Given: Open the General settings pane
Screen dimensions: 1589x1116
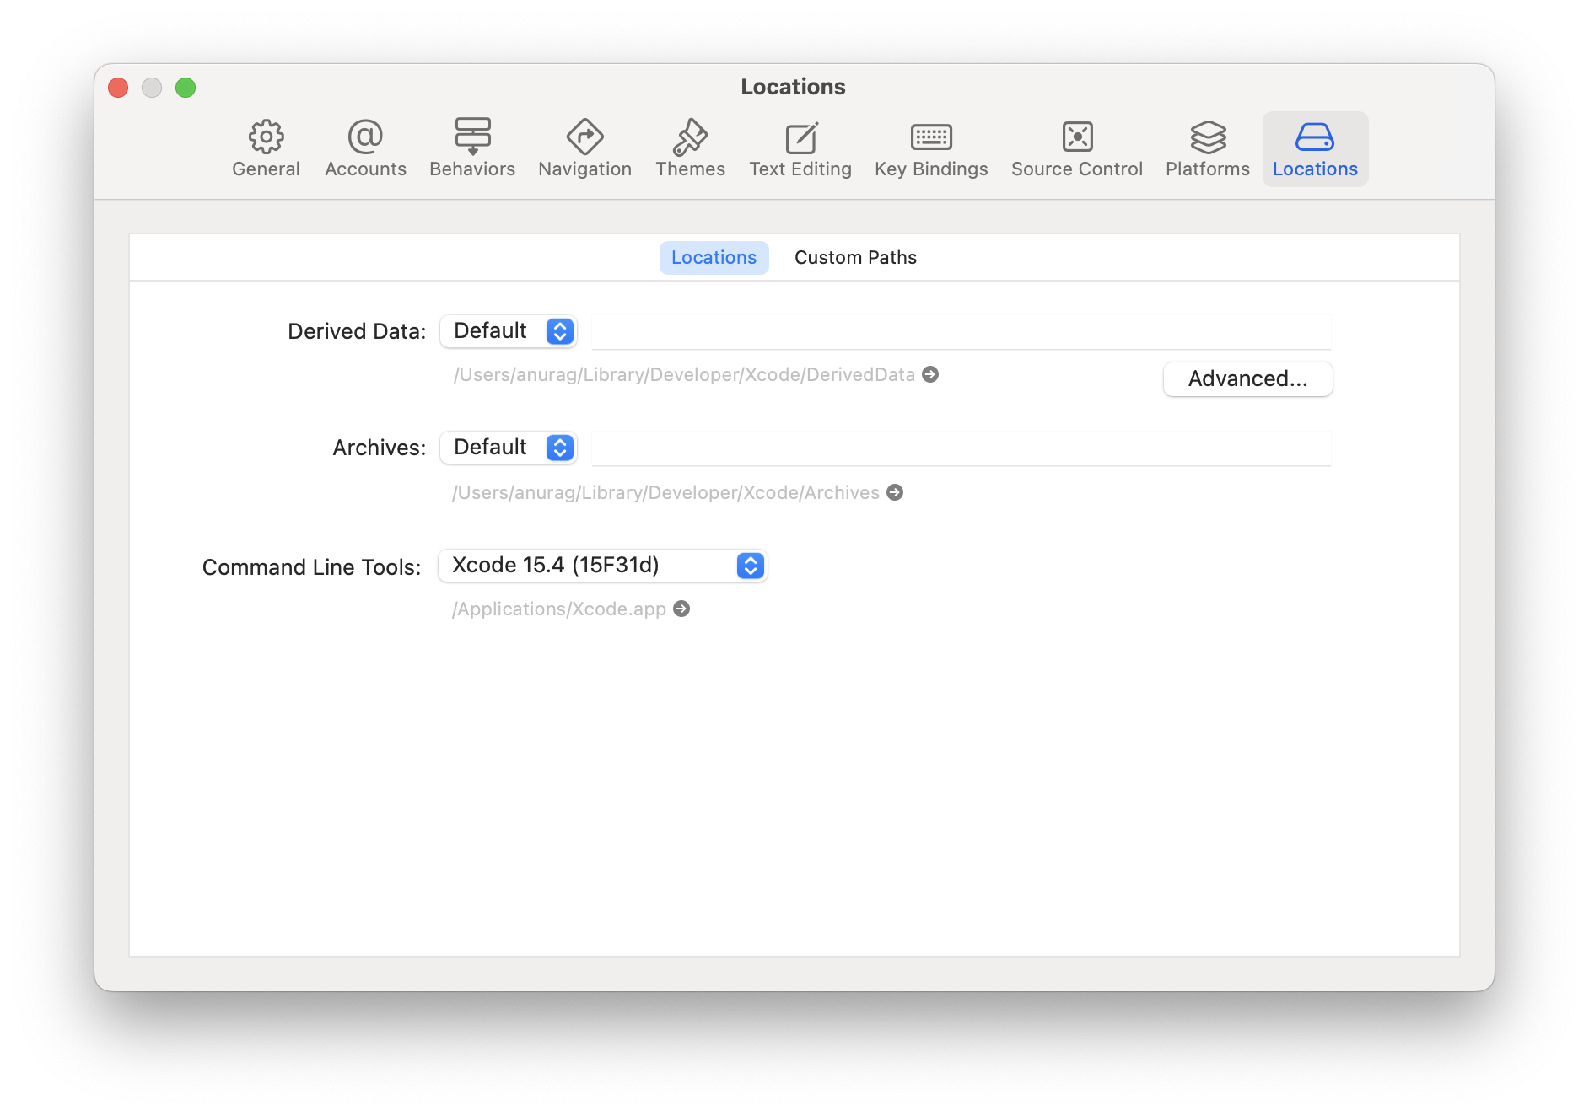Looking at the screenshot, I should [x=266, y=148].
